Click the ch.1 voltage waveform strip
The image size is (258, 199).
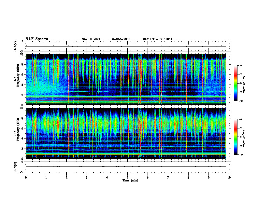[x=127, y=46]
